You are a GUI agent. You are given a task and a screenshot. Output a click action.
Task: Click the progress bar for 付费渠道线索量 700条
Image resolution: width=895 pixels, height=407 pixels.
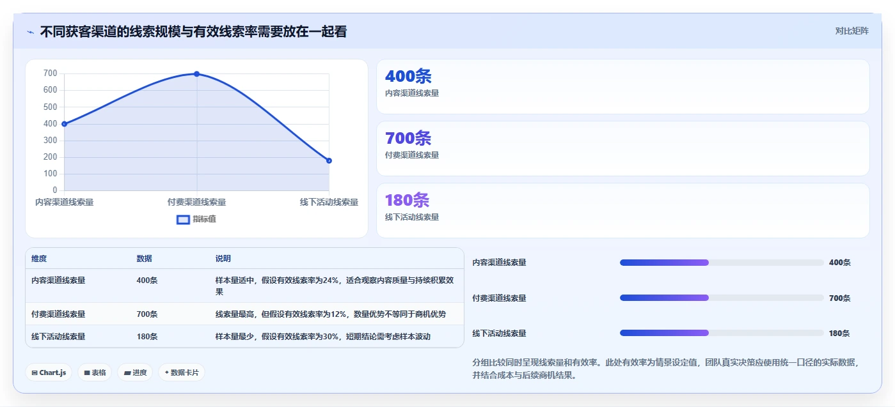(722, 298)
